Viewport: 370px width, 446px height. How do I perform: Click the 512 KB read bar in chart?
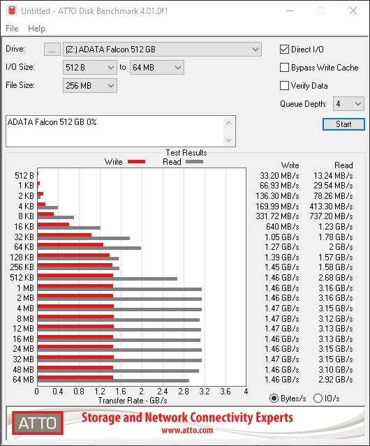click(x=108, y=278)
